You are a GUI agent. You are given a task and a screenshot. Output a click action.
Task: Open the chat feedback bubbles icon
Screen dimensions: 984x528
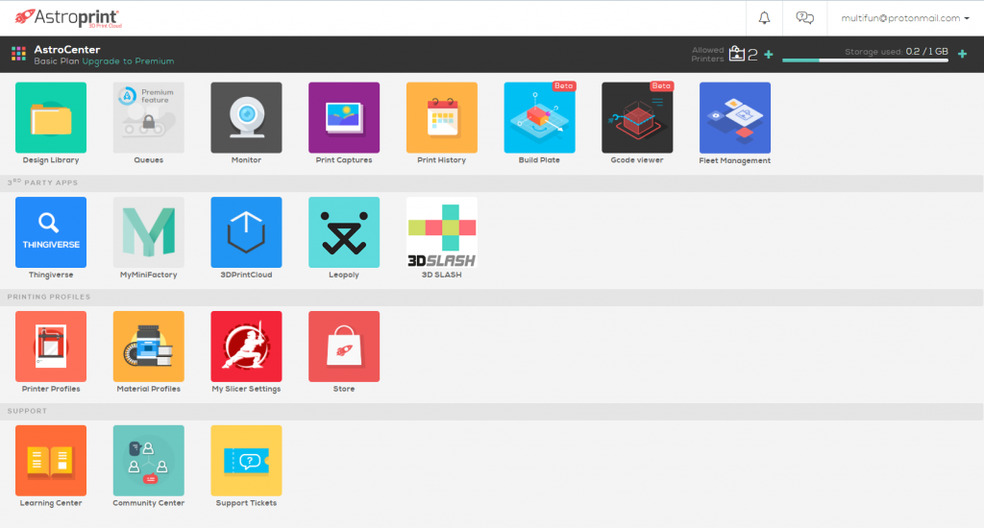coord(804,18)
